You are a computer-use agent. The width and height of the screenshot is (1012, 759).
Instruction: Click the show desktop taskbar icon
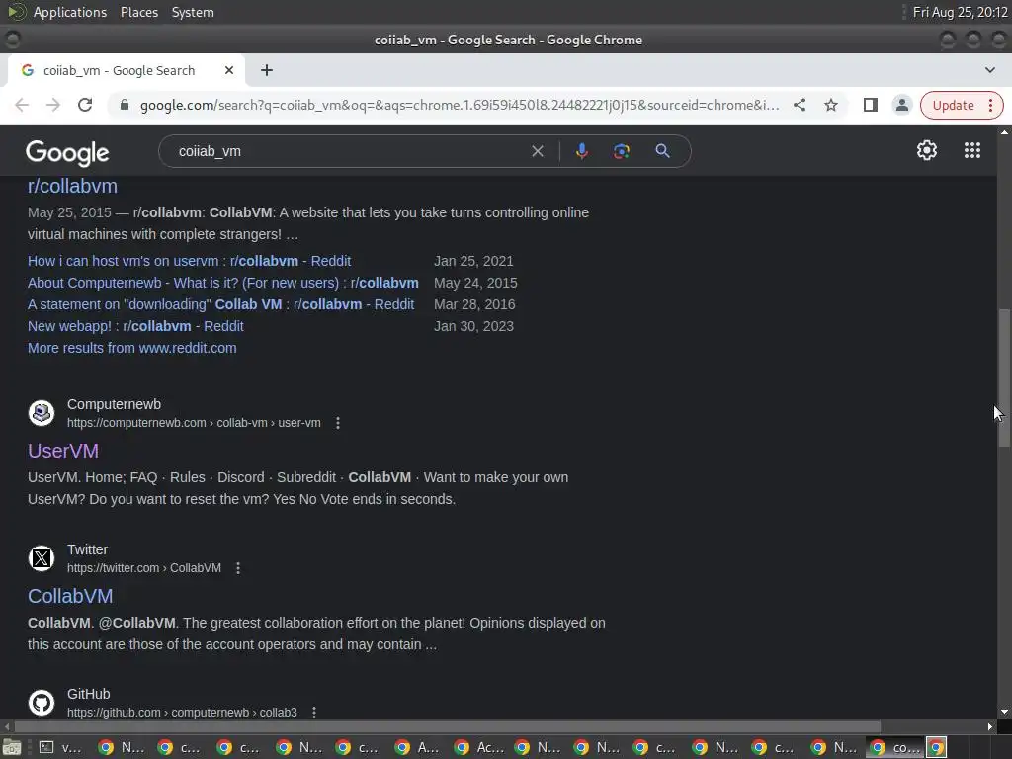[12, 747]
